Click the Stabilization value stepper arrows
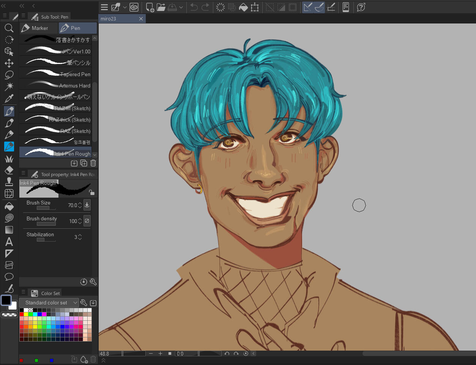Viewport: 476px width, 365px height. coord(80,237)
